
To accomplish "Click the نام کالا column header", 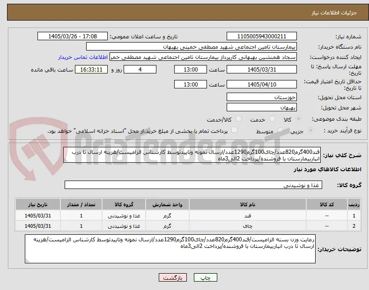I will point(247,204).
